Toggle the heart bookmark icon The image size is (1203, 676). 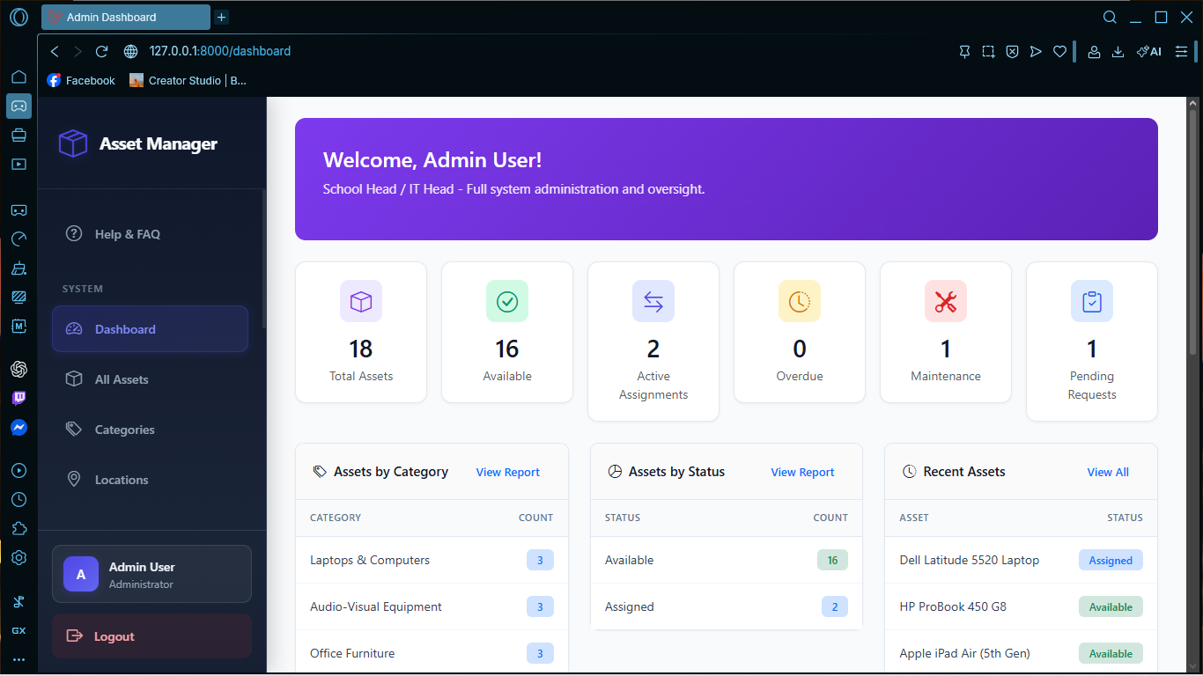click(1059, 51)
